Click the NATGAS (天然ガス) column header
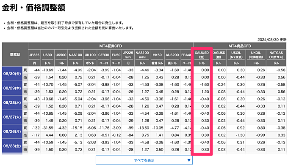The height and width of the screenshot is (167, 288). click(x=276, y=55)
